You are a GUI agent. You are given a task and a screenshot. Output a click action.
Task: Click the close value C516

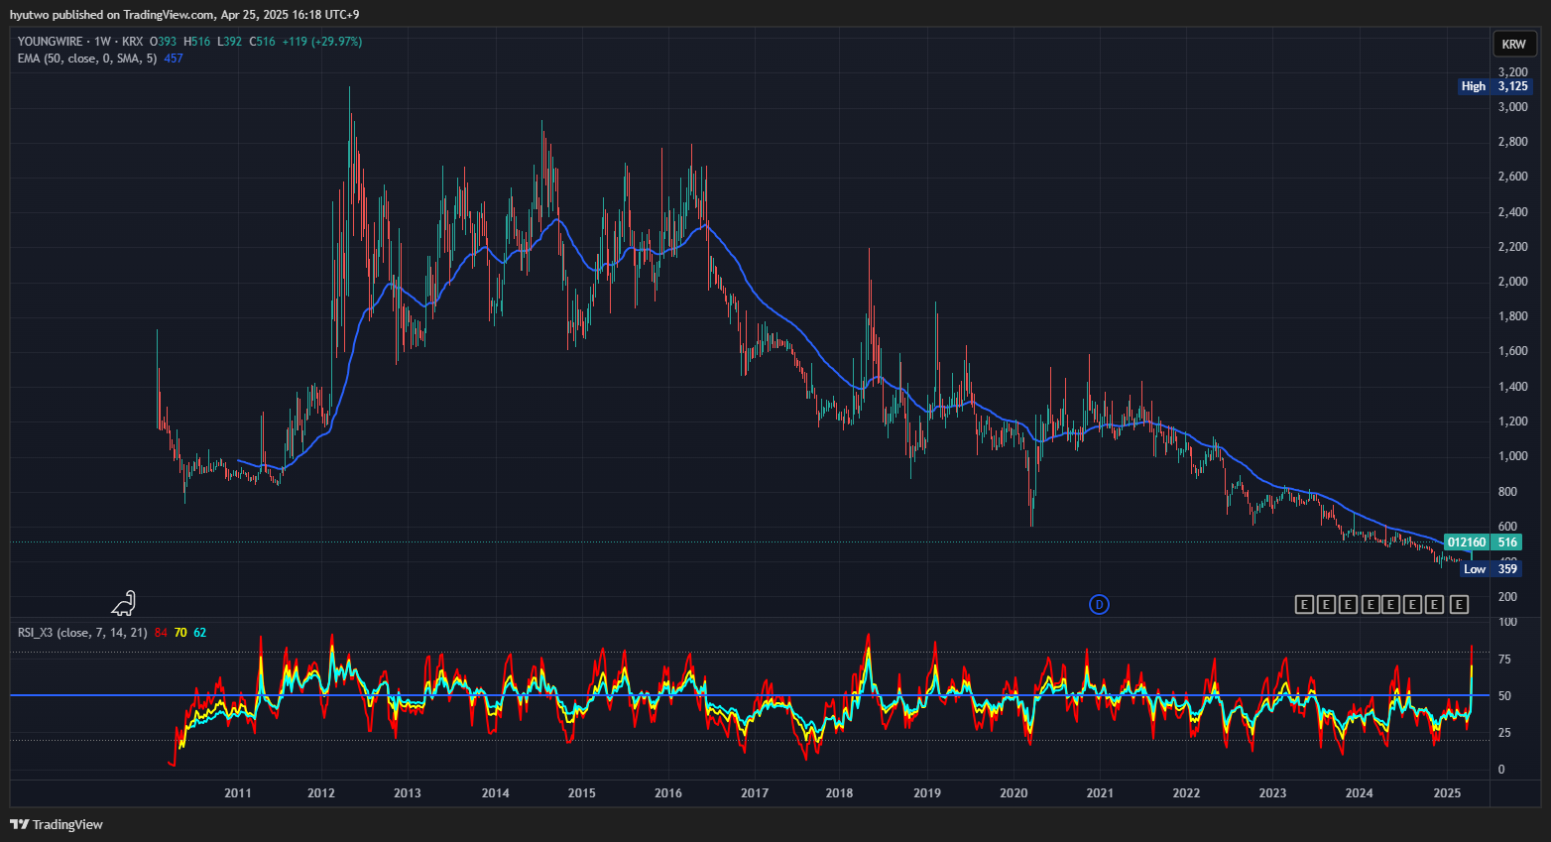click(x=263, y=42)
